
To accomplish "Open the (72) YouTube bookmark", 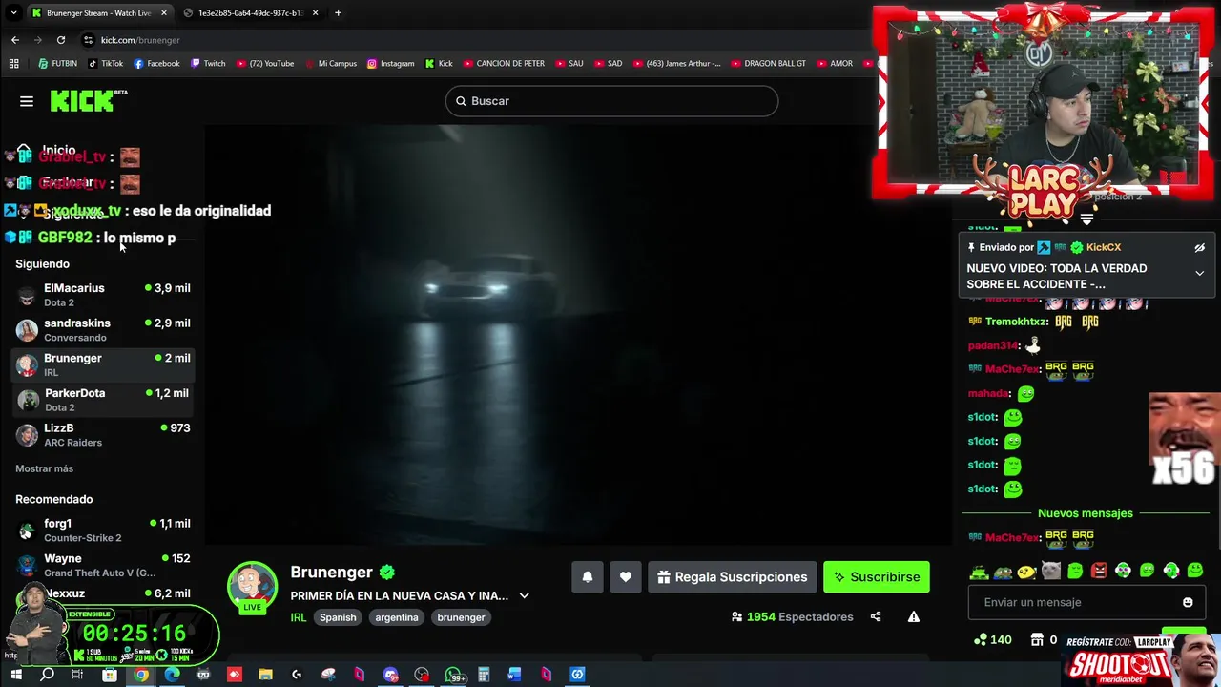I will click(264, 64).
